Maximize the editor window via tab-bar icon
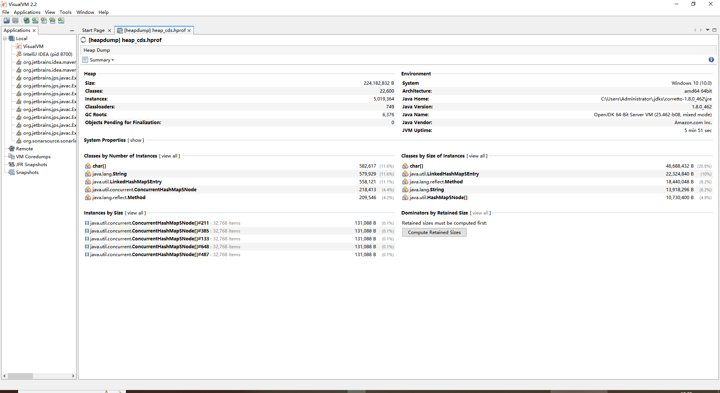This screenshot has height=393, width=720. pos(714,30)
